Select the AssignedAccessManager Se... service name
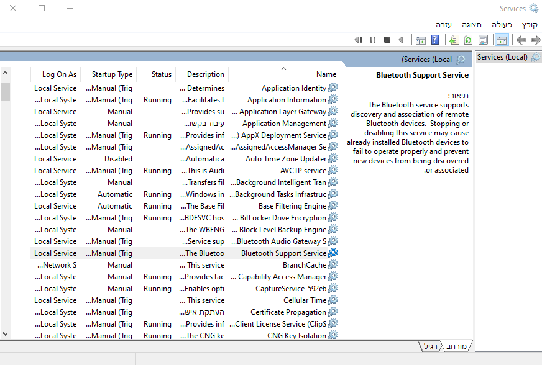This screenshot has height=365, width=542. (x=278, y=146)
